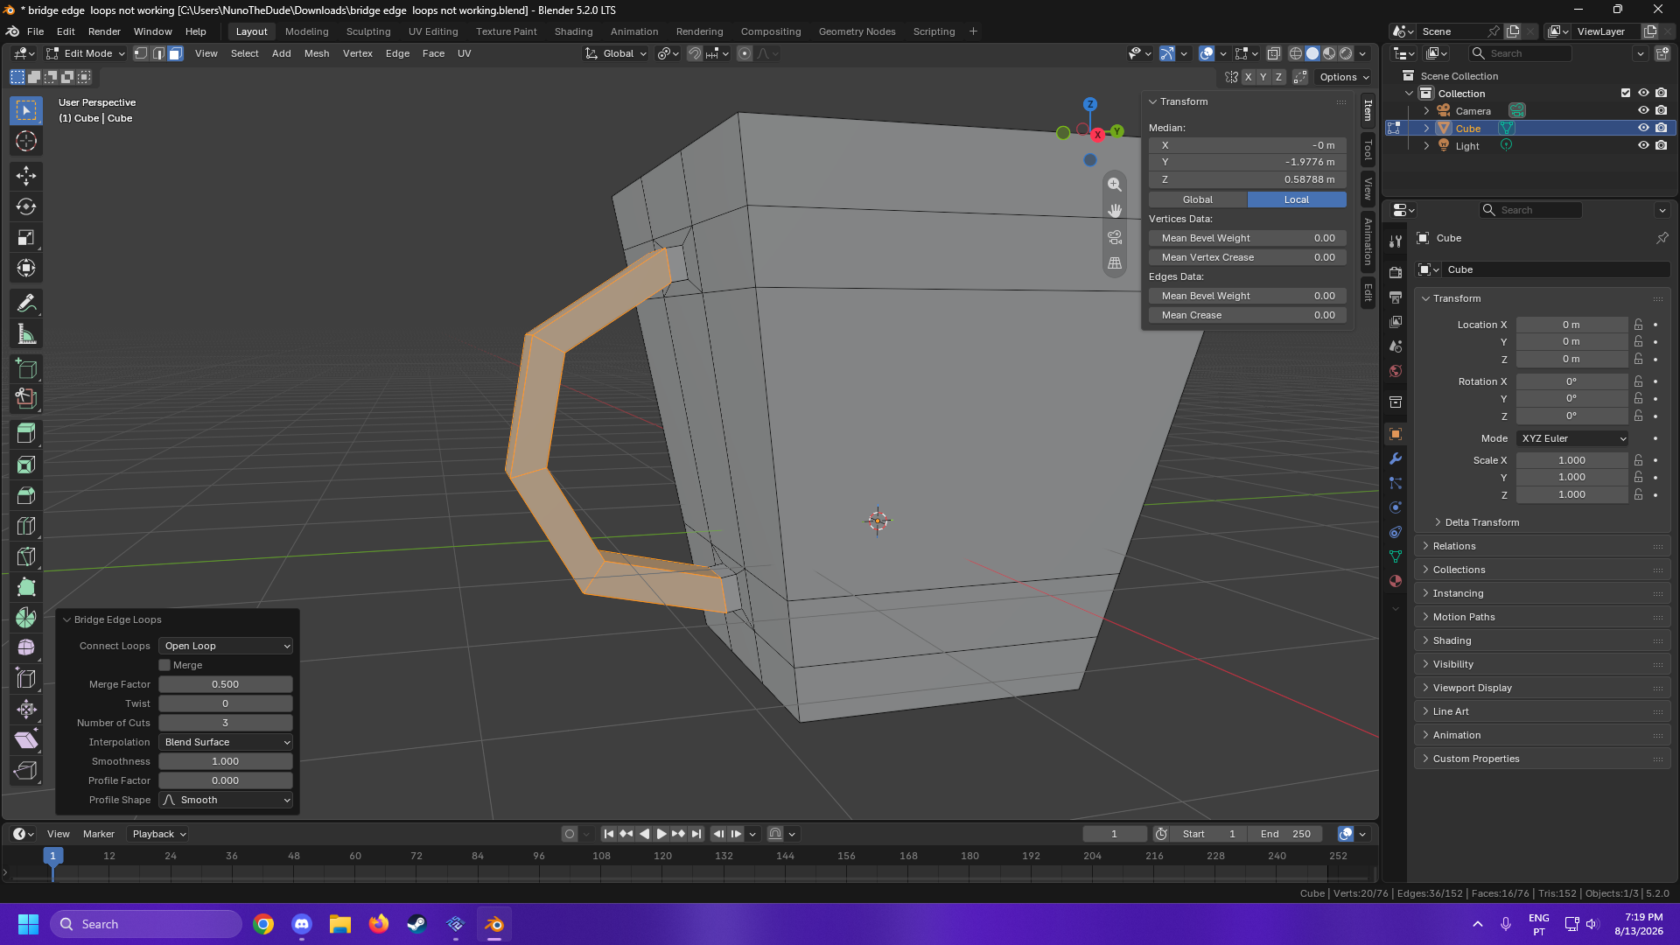Select the Spin tool
This screenshot has height=945, width=1680.
pyautogui.click(x=26, y=618)
